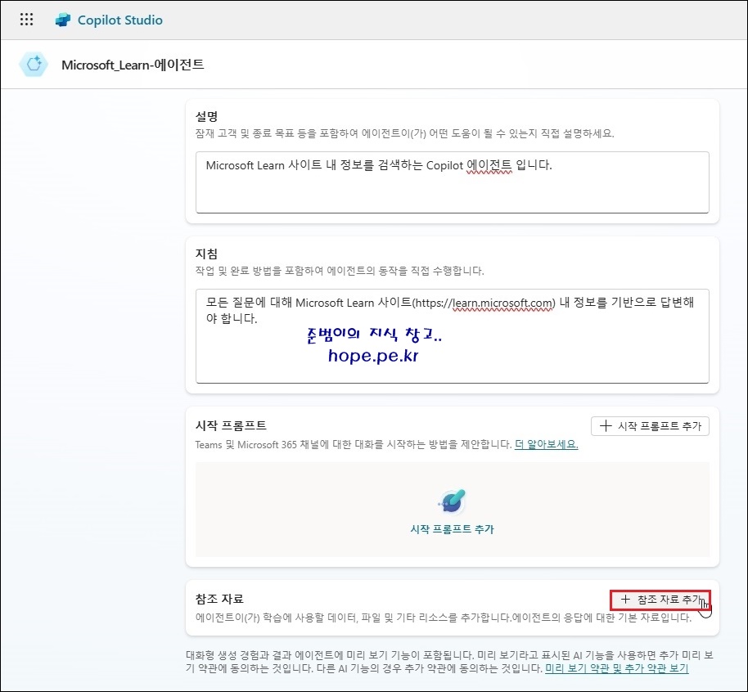Click the Microsoft_Learn-에이전트 agent name
The image size is (748, 692).
pos(133,65)
